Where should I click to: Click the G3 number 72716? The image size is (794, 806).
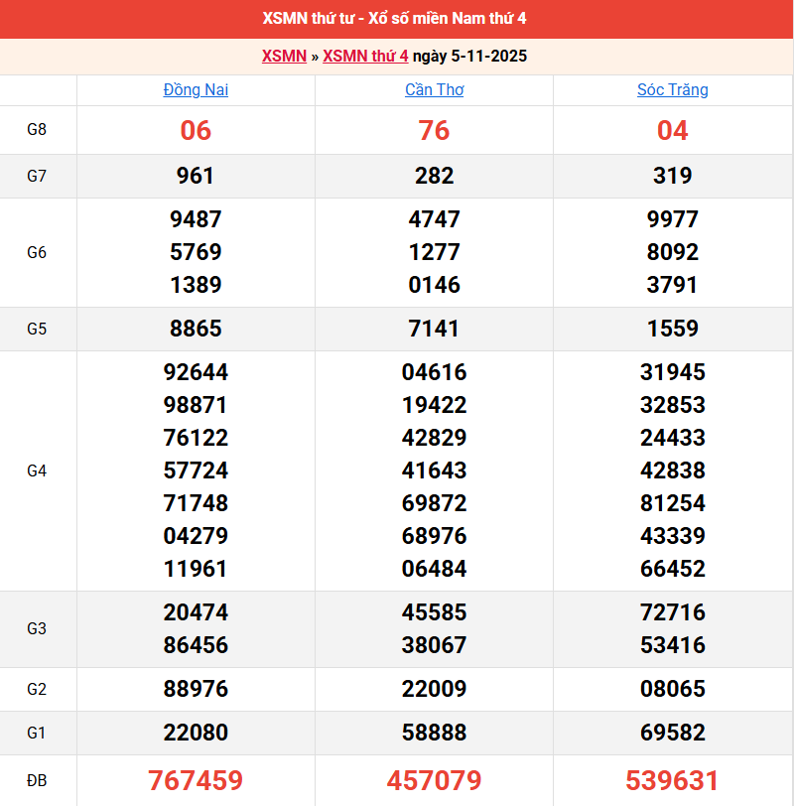tap(672, 612)
